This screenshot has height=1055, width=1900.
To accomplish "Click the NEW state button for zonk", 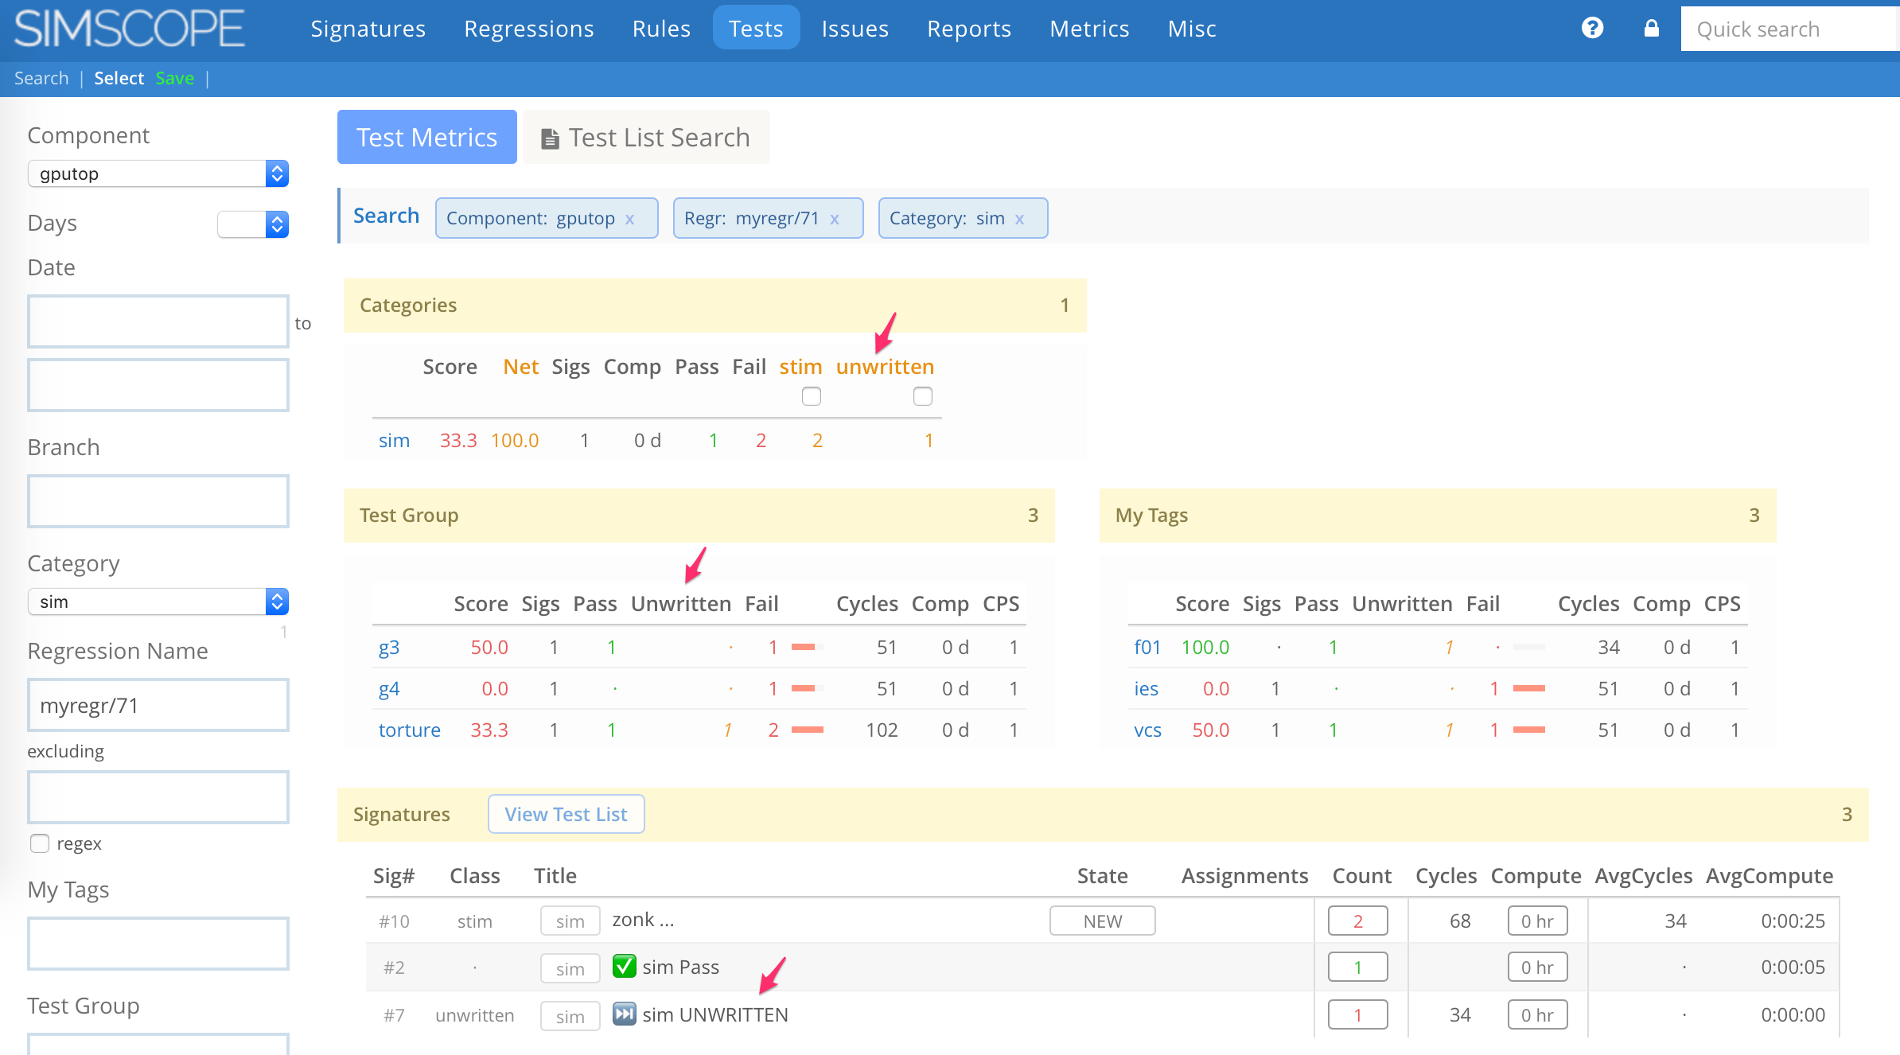I will [1103, 921].
